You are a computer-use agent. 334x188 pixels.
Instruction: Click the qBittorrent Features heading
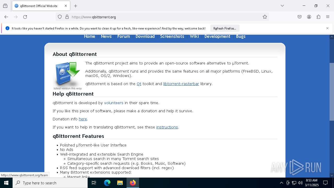[78, 136]
